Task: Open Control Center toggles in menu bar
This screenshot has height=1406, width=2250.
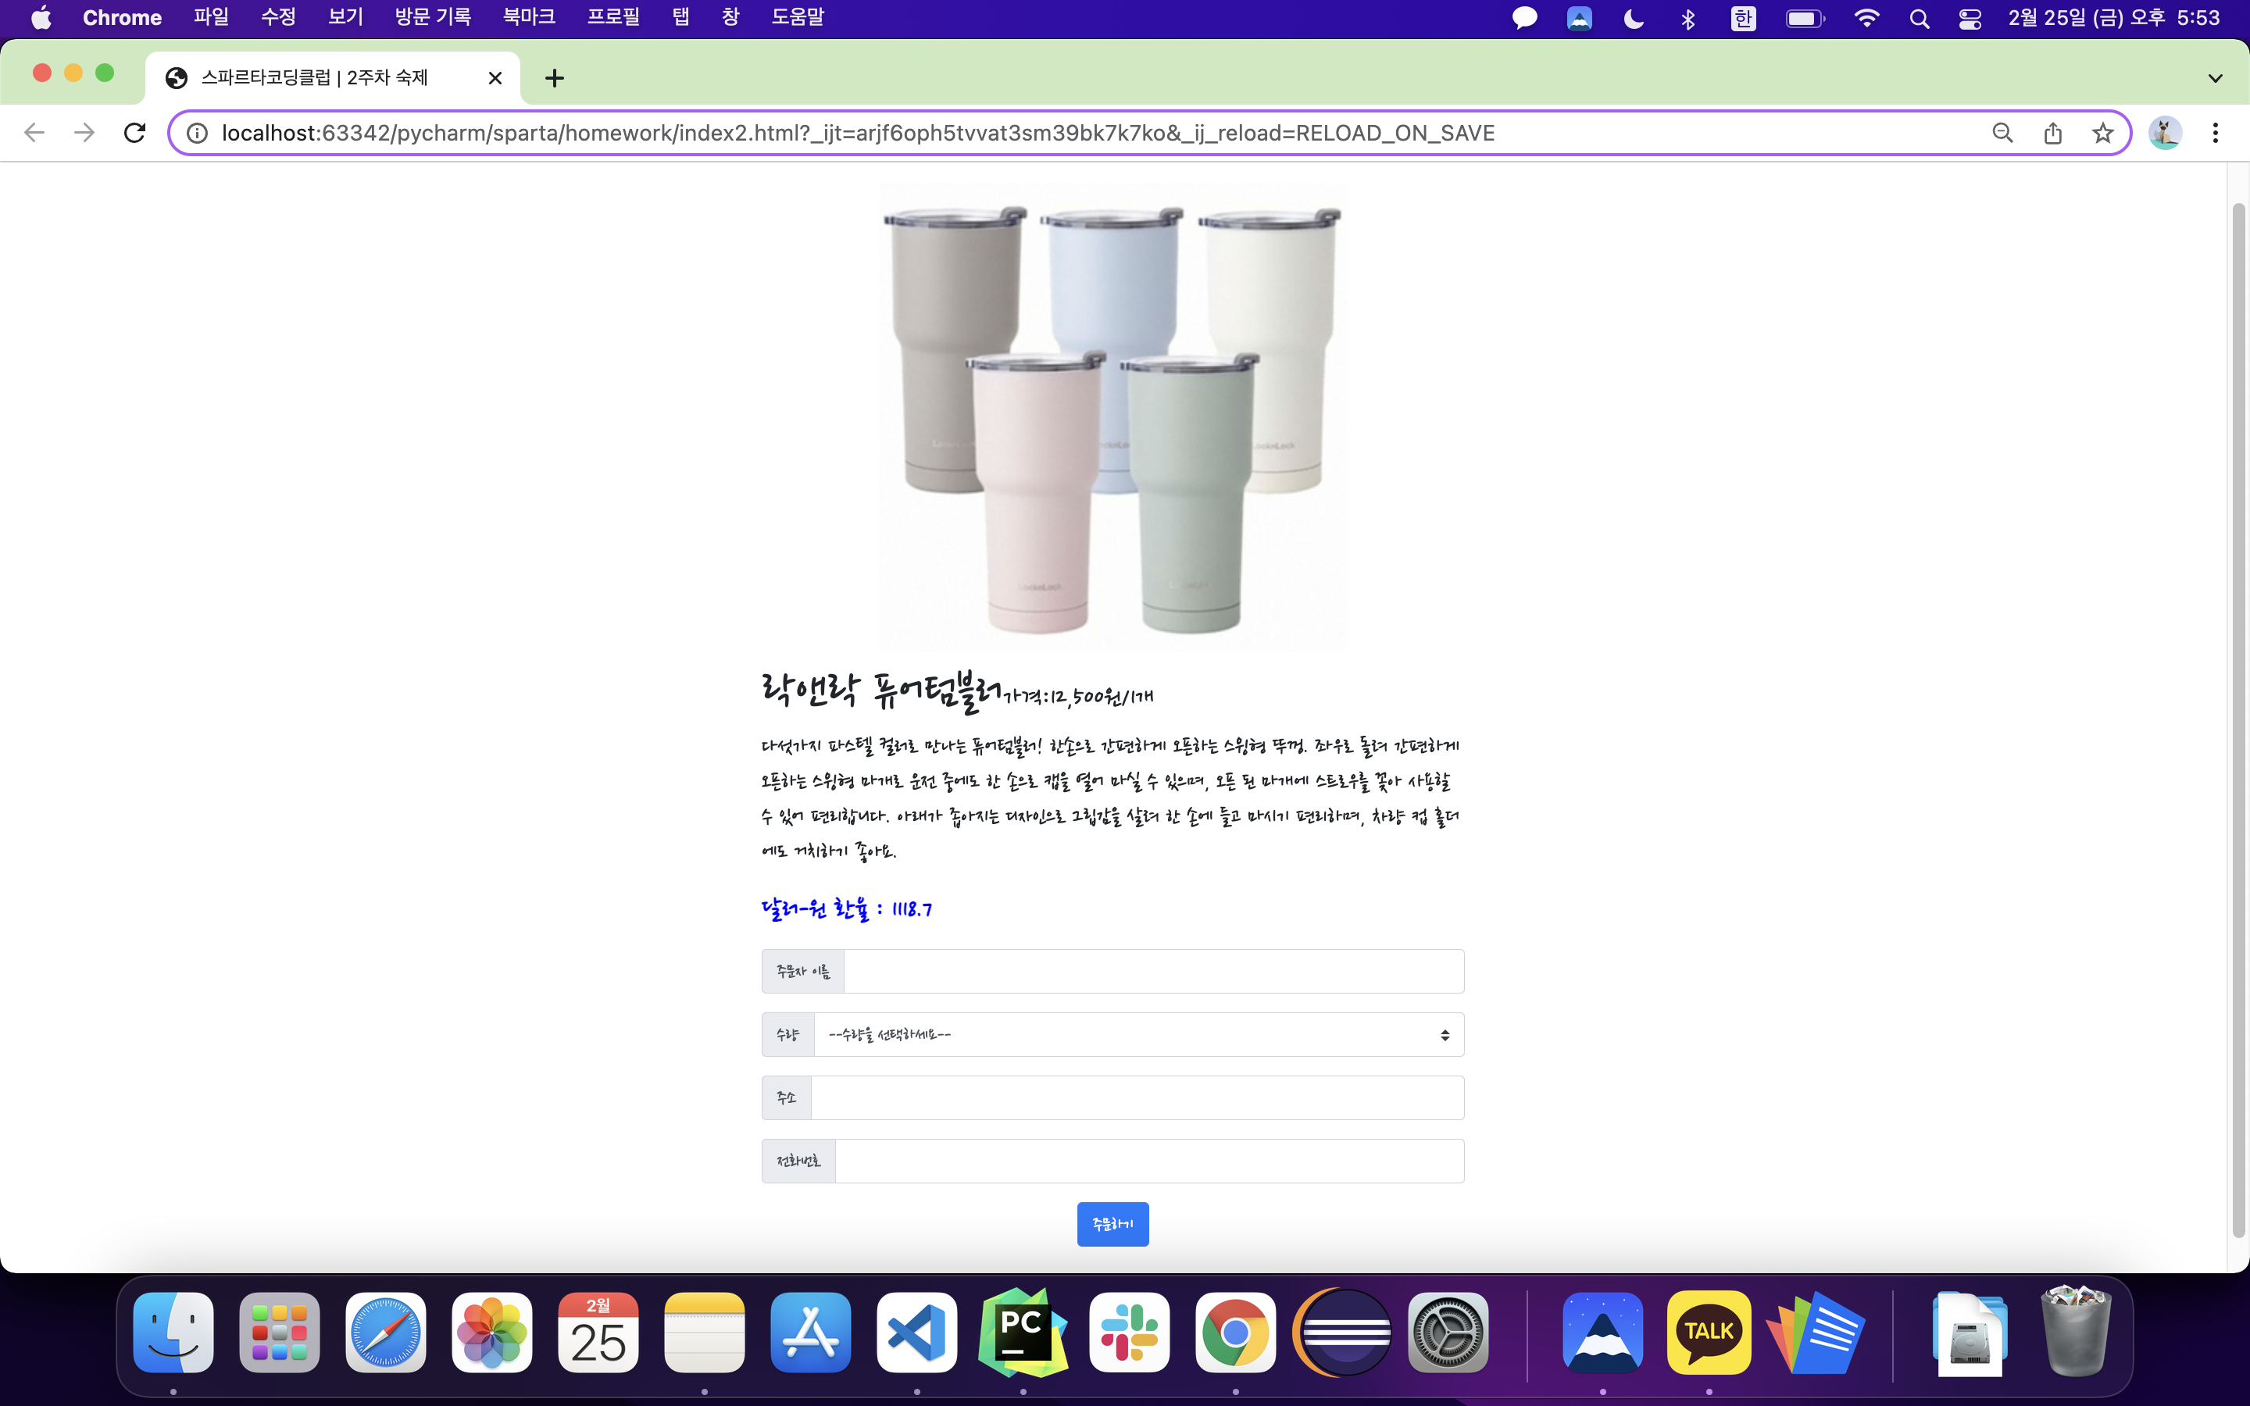Action: 1970,18
